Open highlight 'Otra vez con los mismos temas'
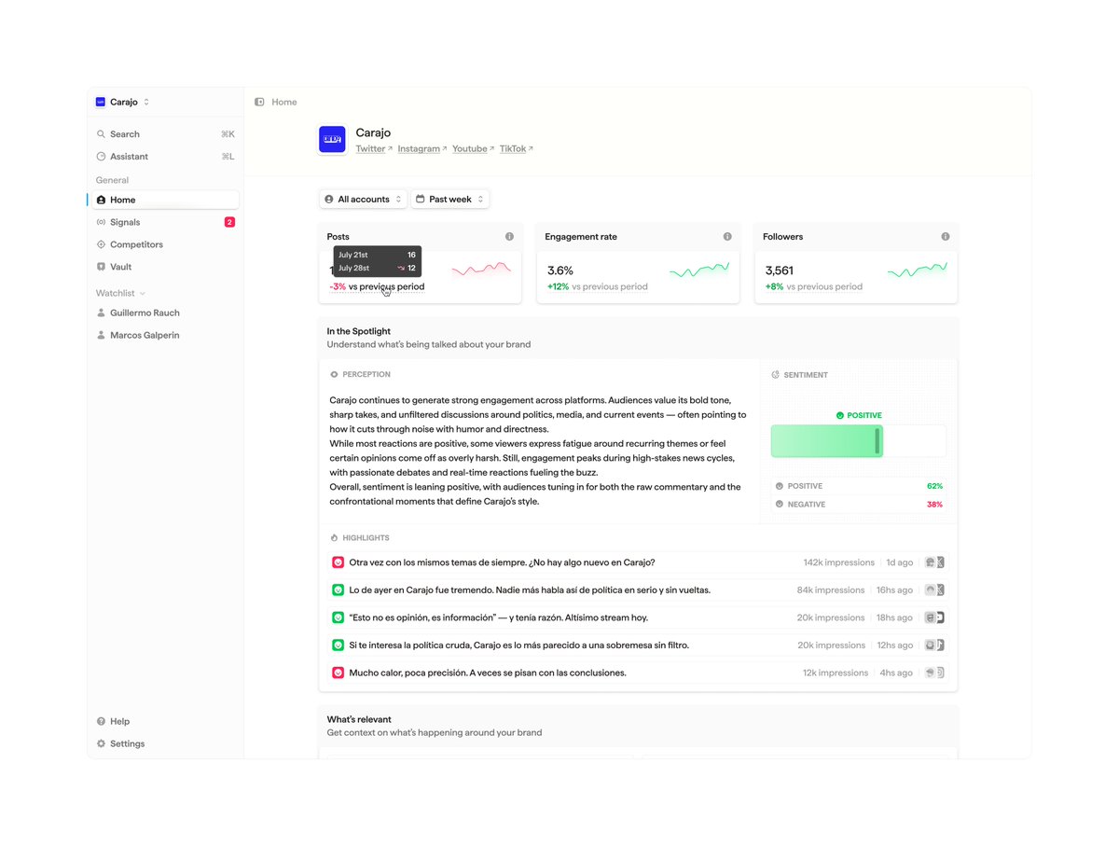The height and width of the screenshot is (846, 1119). pos(639,562)
